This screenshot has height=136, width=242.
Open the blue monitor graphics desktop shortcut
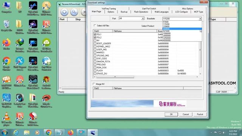6,100
